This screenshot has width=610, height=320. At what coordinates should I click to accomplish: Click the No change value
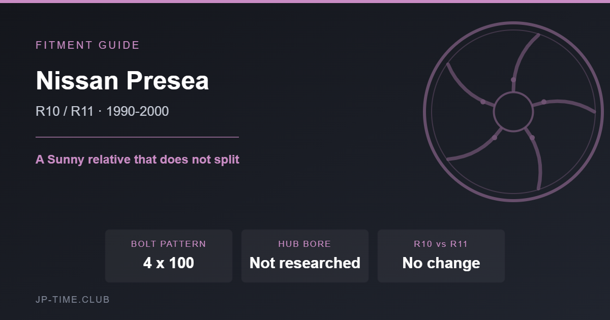(x=441, y=263)
